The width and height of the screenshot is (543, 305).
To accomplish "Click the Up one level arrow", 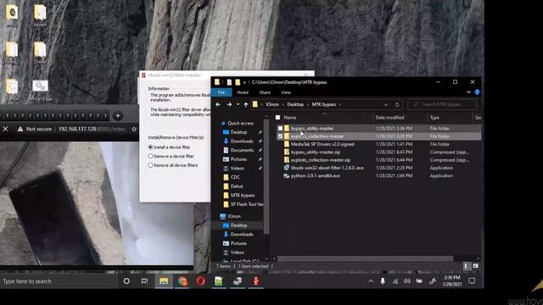I will 246,104.
